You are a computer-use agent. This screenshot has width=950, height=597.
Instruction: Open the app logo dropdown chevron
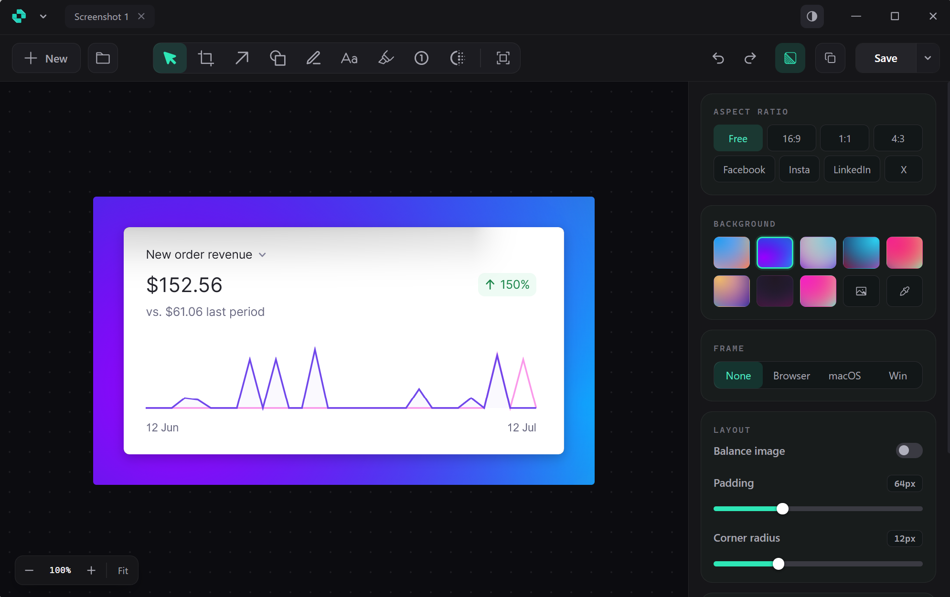coord(43,16)
